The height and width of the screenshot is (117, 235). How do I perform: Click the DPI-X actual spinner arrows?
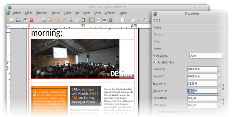[x=219, y=98]
